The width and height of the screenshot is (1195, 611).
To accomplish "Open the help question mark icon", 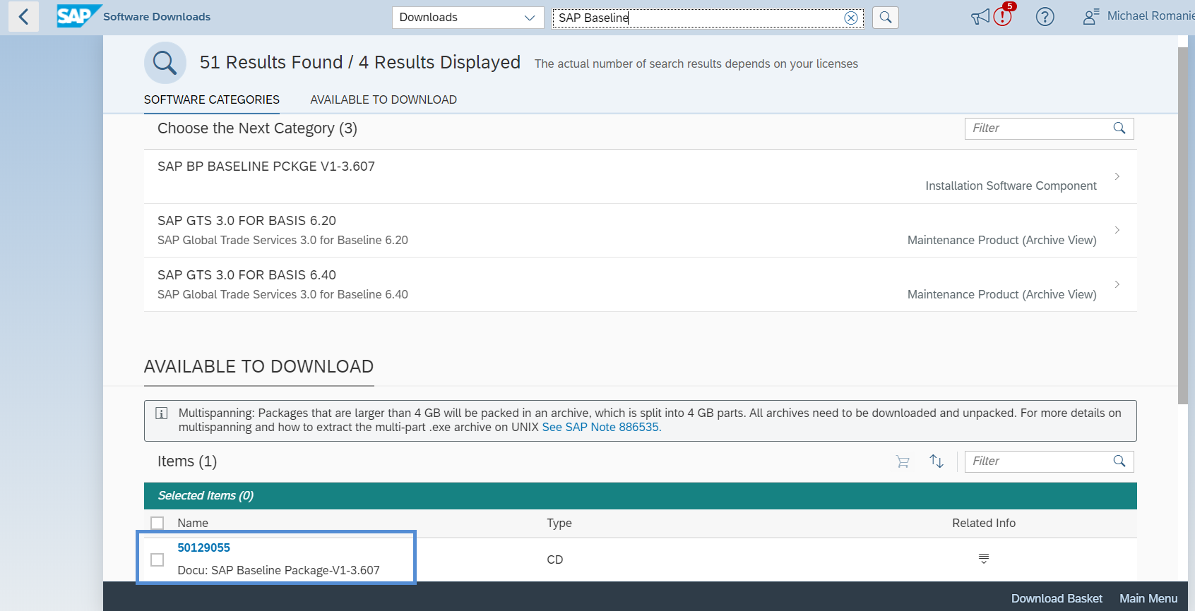I will tap(1045, 17).
